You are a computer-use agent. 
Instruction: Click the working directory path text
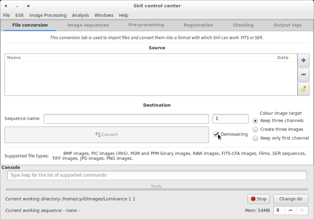point(99,199)
